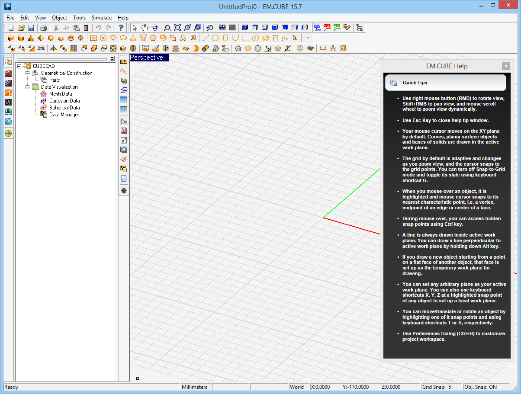Switch to the YZ work plane

tap(327, 28)
